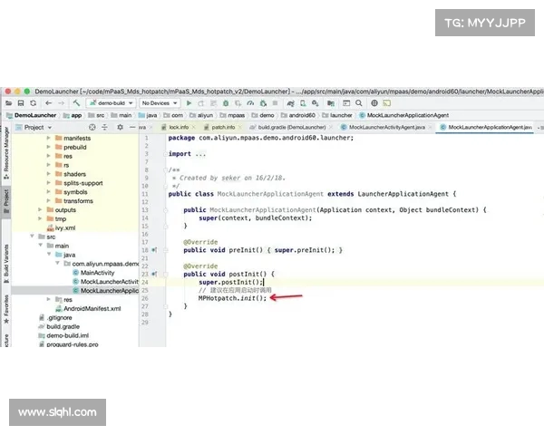Click the Search Everywhere magnifier icon

coord(359,103)
